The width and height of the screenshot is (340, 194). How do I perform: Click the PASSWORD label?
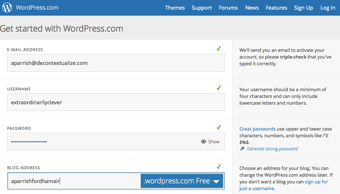(19, 128)
